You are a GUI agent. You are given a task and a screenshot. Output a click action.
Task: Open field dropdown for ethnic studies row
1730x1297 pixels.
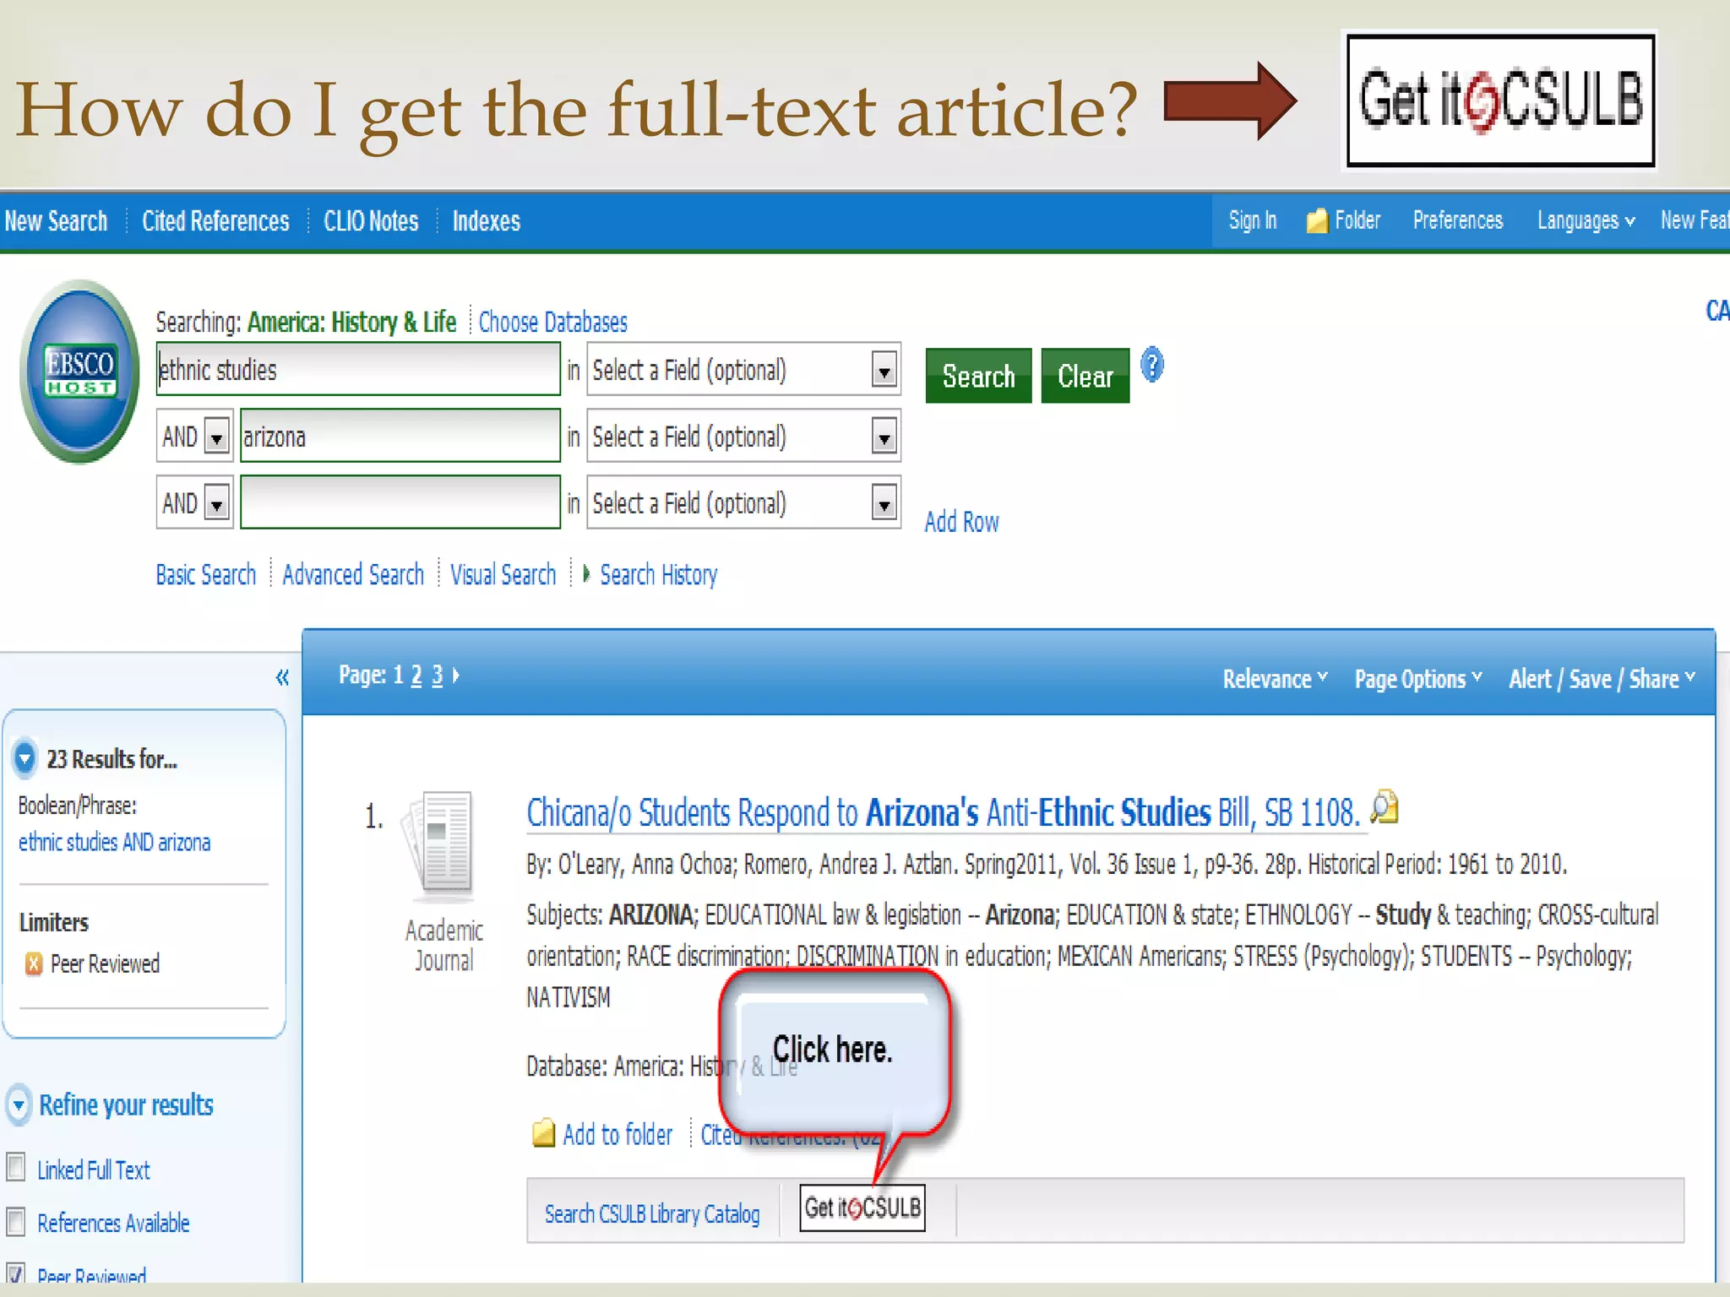point(884,370)
